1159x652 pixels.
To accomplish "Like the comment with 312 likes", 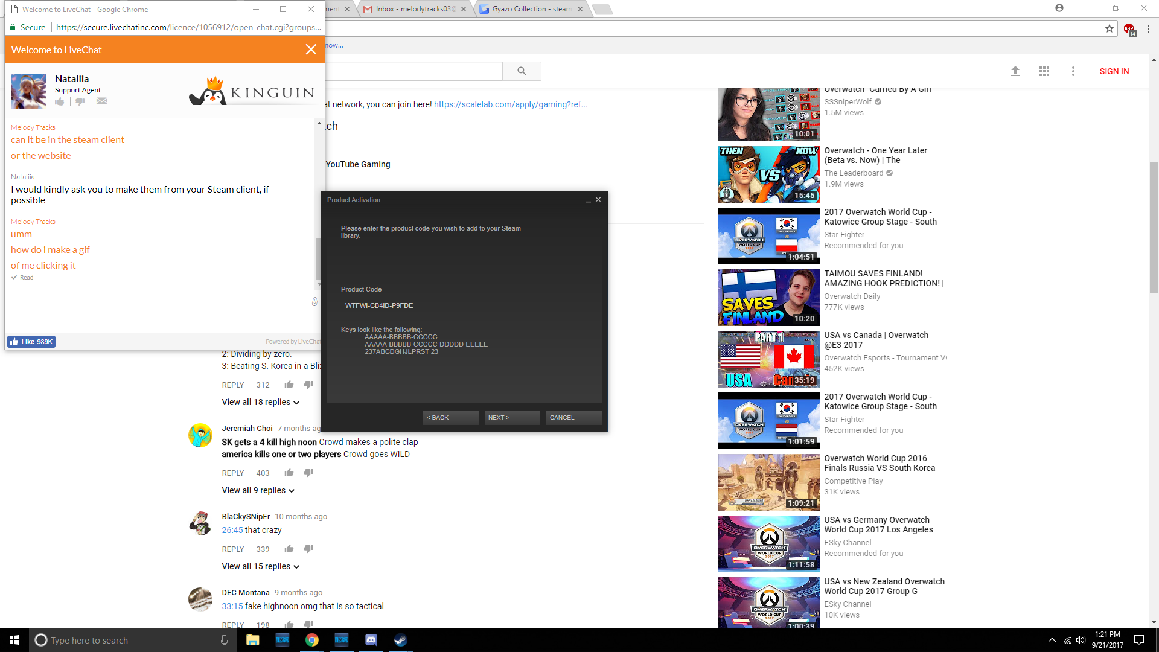I will tap(289, 385).
